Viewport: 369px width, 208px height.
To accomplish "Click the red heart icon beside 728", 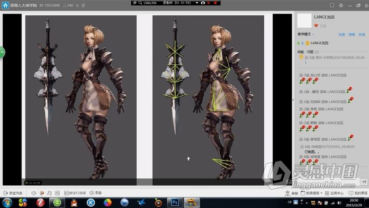I will click(x=316, y=25).
